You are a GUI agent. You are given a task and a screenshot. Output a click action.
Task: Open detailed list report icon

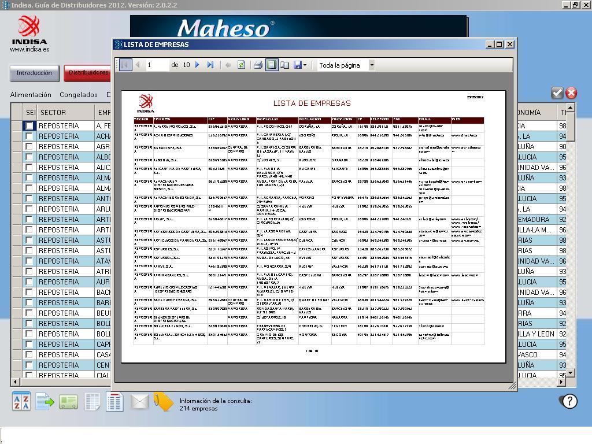(115, 402)
